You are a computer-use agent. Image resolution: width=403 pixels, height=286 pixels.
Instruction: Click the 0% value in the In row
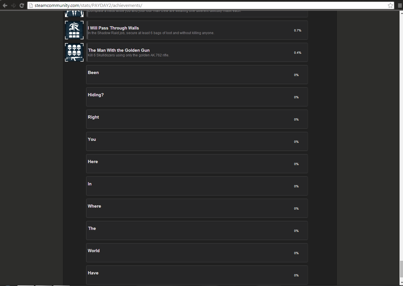coord(296,186)
